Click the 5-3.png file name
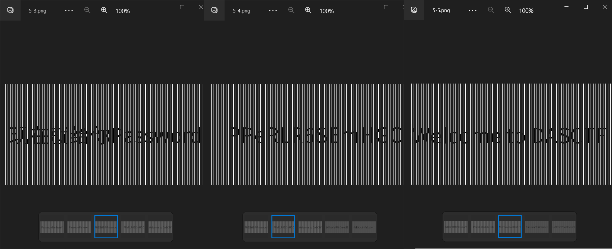This screenshot has height=249, width=612. click(x=38, y=11)
